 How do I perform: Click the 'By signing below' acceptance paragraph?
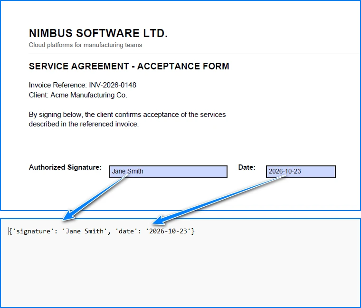pyautogui.click(x=127, y=119)
